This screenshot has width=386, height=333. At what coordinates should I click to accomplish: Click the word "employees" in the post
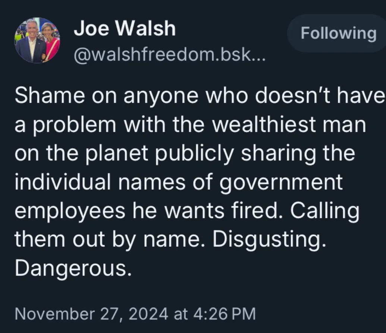70,211
